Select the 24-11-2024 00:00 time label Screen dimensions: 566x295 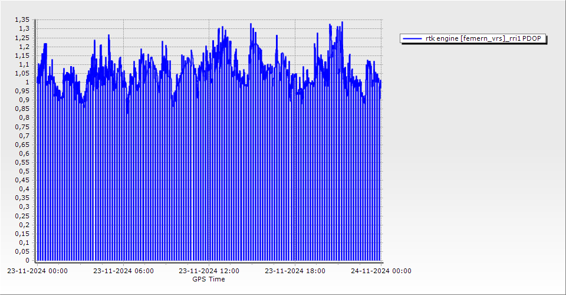pos(381,271)
